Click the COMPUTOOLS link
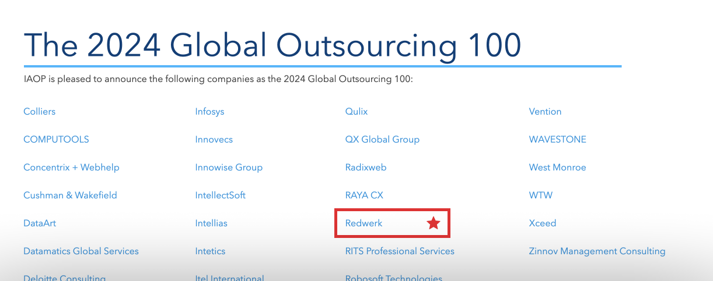Image resolution: width=713 pixels, height=281 pixels. [56, 139]
